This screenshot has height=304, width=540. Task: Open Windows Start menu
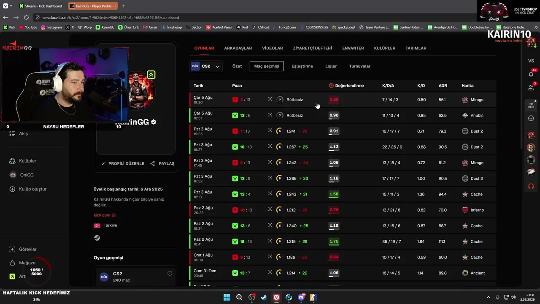[x=227, y=297]
